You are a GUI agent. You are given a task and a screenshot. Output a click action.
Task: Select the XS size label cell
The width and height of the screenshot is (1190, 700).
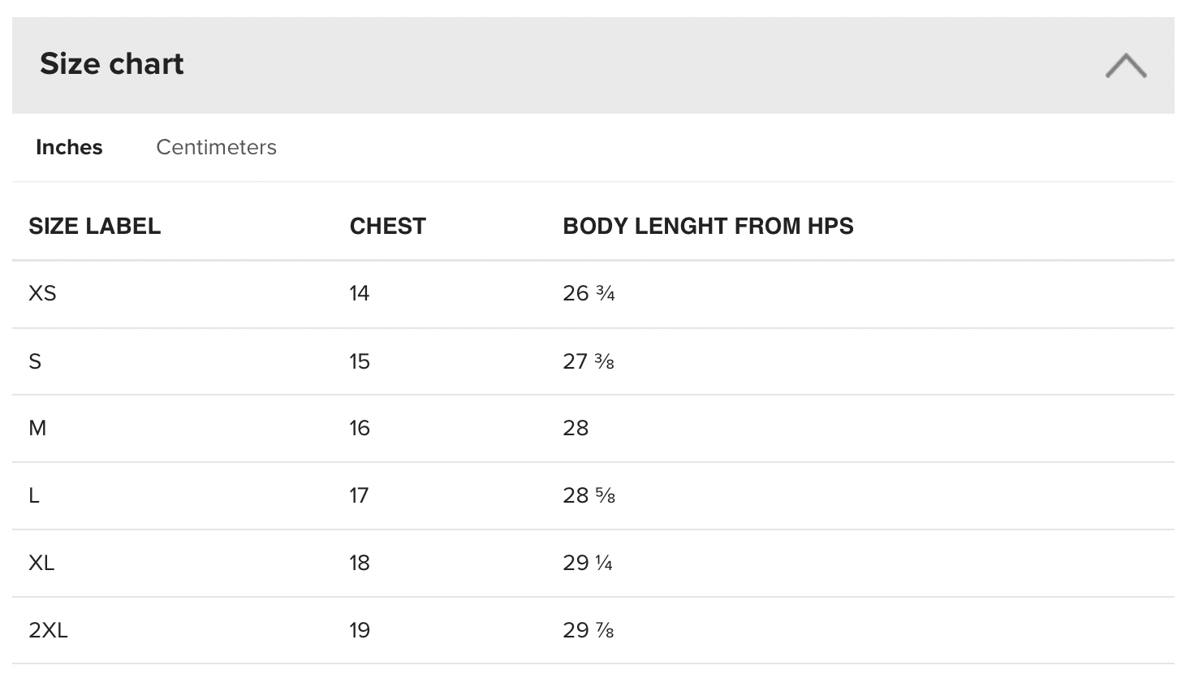tap(42, 293)
